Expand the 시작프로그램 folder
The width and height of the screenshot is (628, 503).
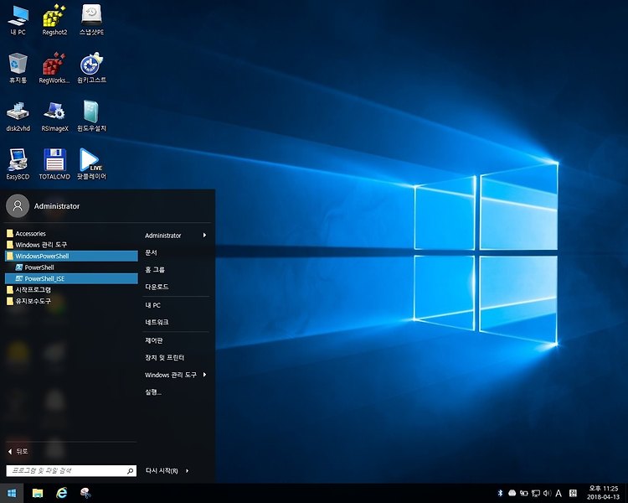click(x=71, y=289)
